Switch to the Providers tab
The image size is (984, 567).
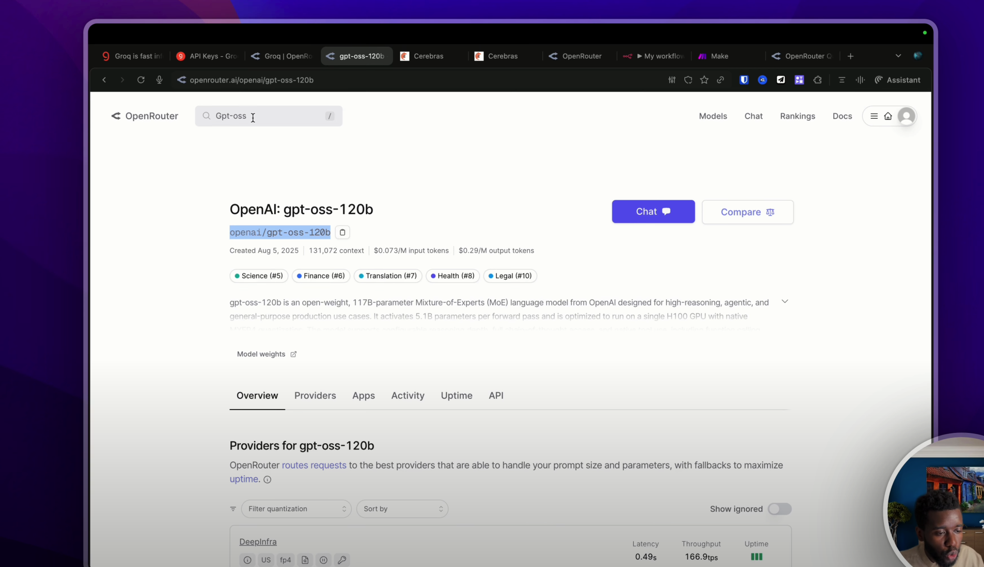[x=315, y=396]
